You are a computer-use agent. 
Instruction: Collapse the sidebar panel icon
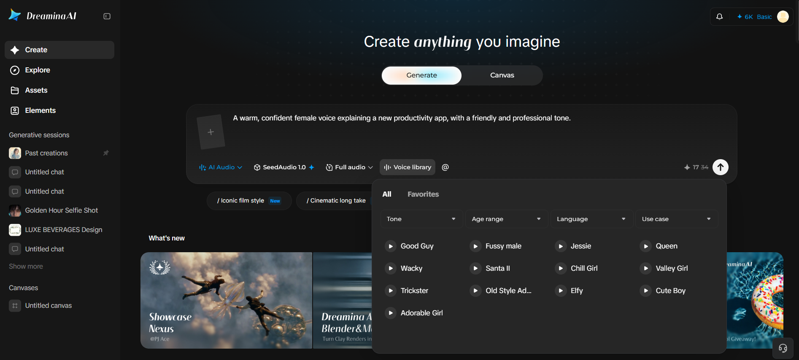point(107,16)
